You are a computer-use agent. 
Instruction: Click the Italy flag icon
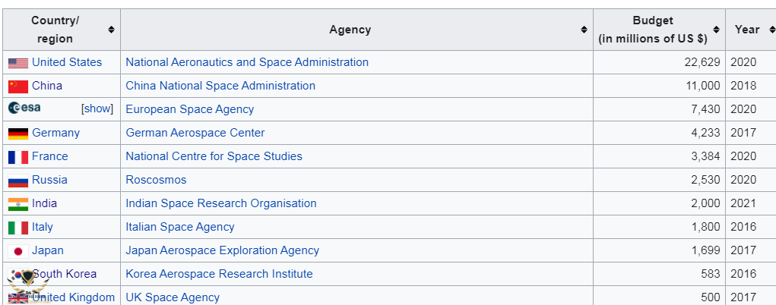point(18,228)
